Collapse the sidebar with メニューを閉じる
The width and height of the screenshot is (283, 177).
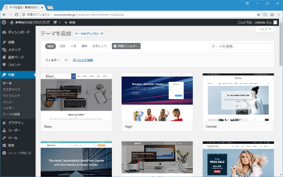[18, 153]
